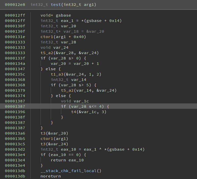The height and width of the screenshot is (179, 197).
Task: Click the arg1 parameter in the function header
Action: pos(89,5)
